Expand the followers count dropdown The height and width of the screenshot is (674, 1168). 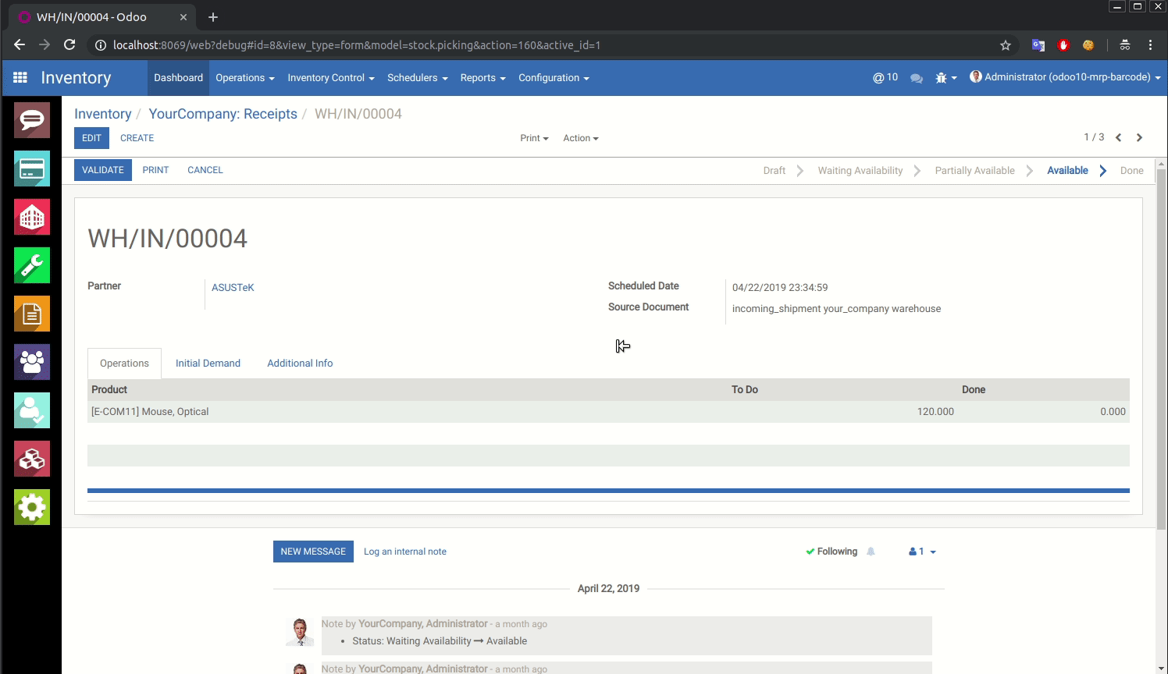pos(922,552)
